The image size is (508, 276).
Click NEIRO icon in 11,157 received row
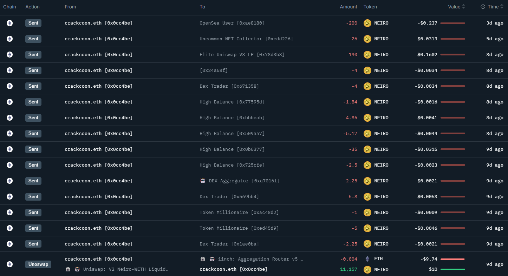click(x=367, y=269)
